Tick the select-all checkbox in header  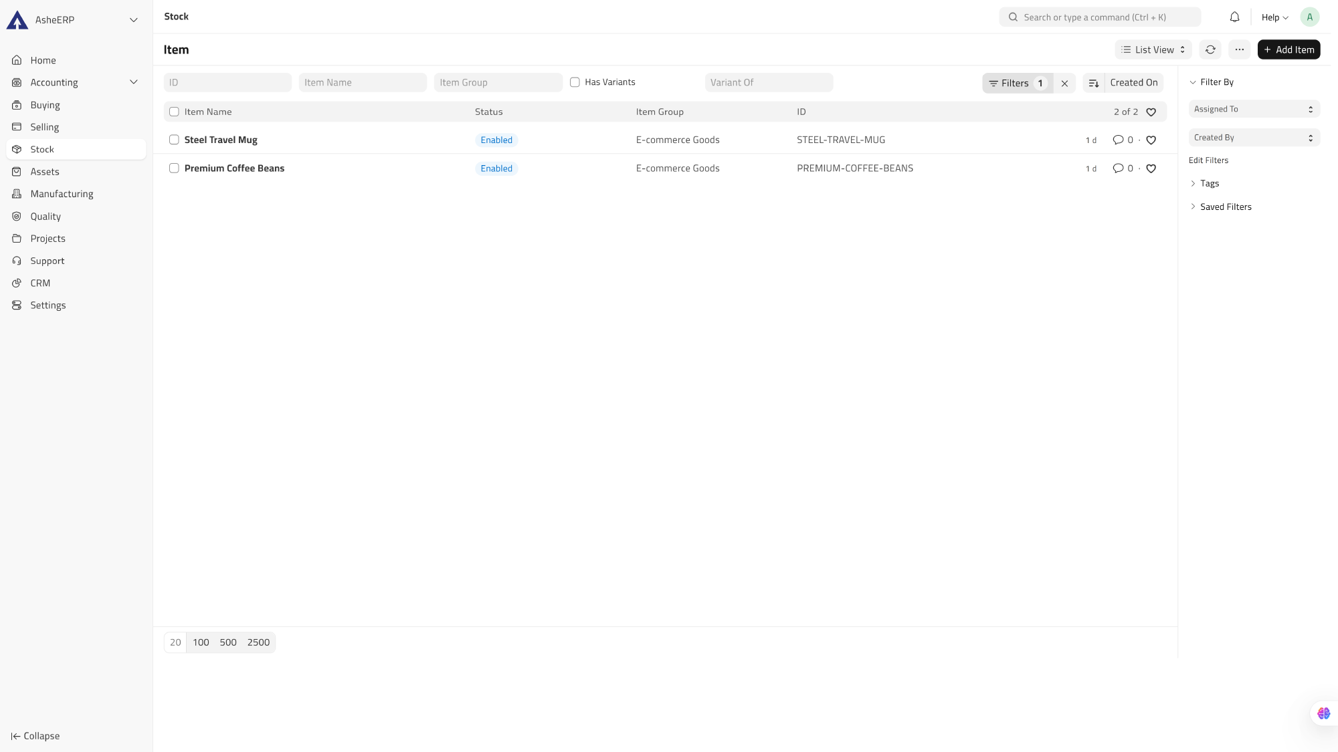pos(174,112)
